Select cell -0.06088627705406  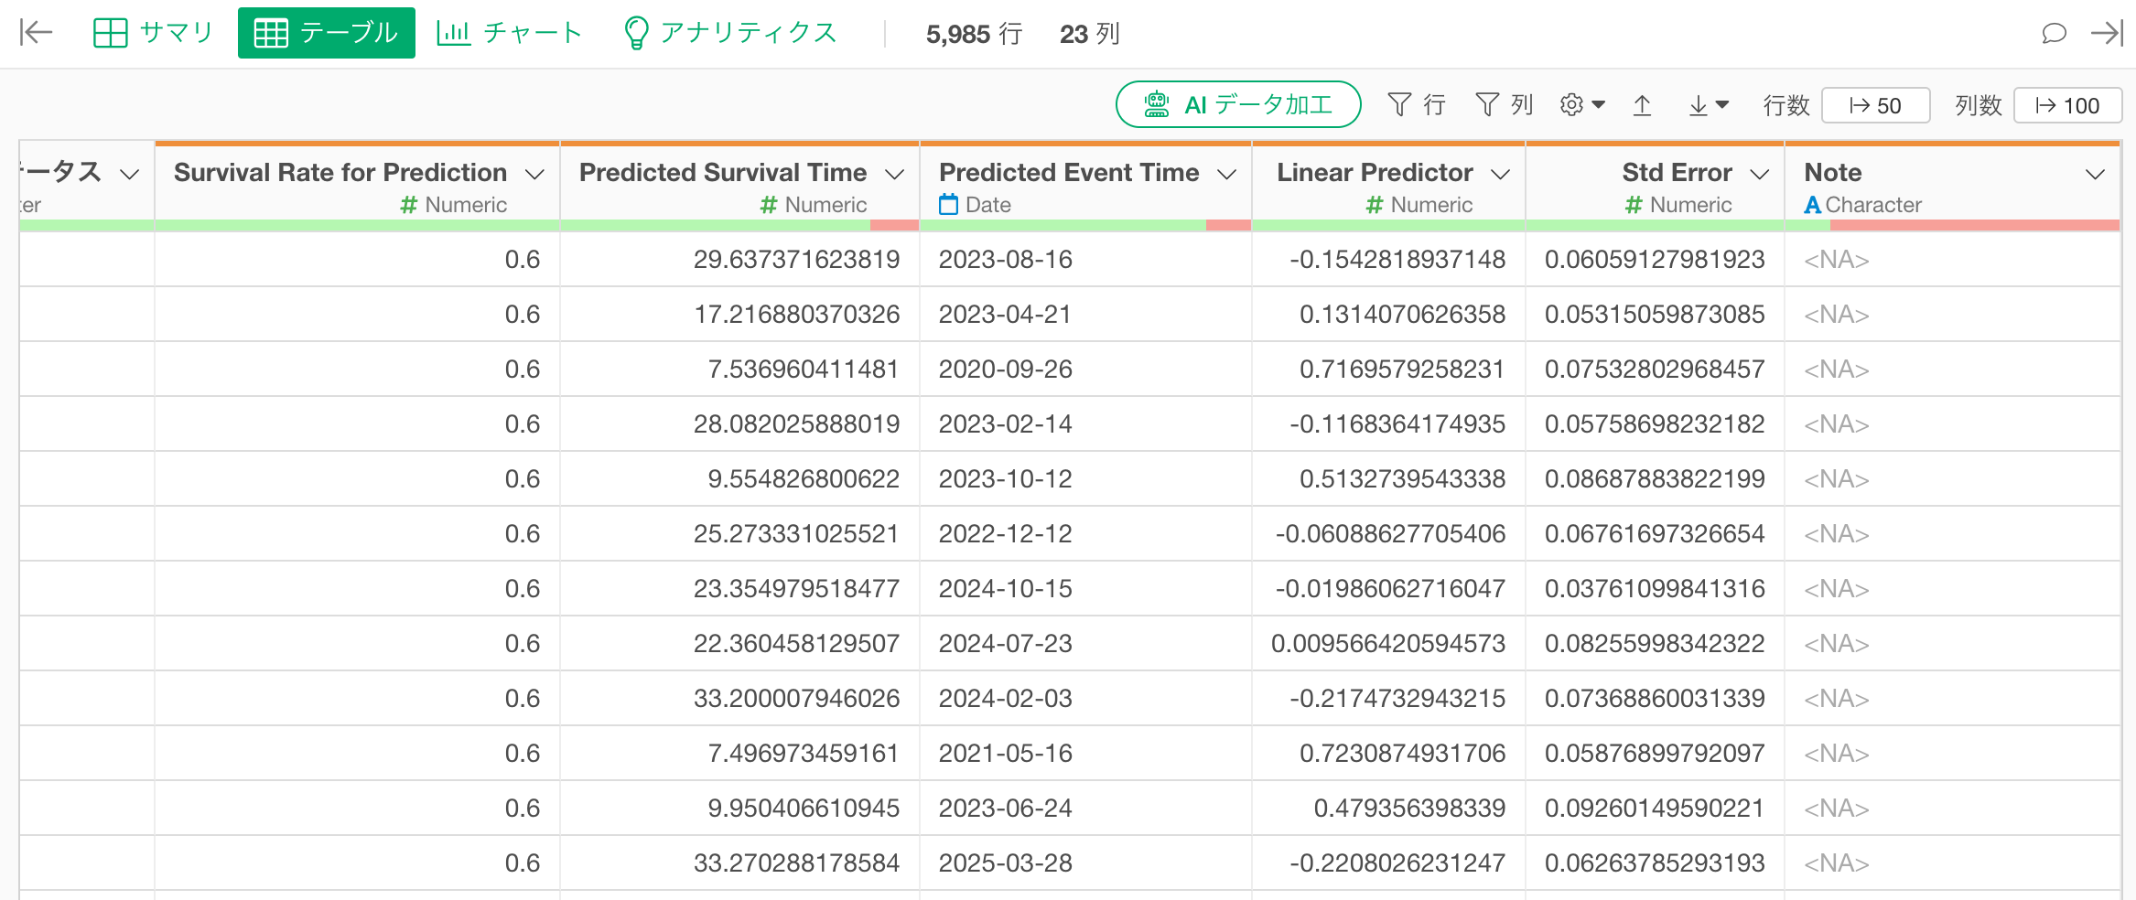pyautogui.click(x=1390, y=534)
